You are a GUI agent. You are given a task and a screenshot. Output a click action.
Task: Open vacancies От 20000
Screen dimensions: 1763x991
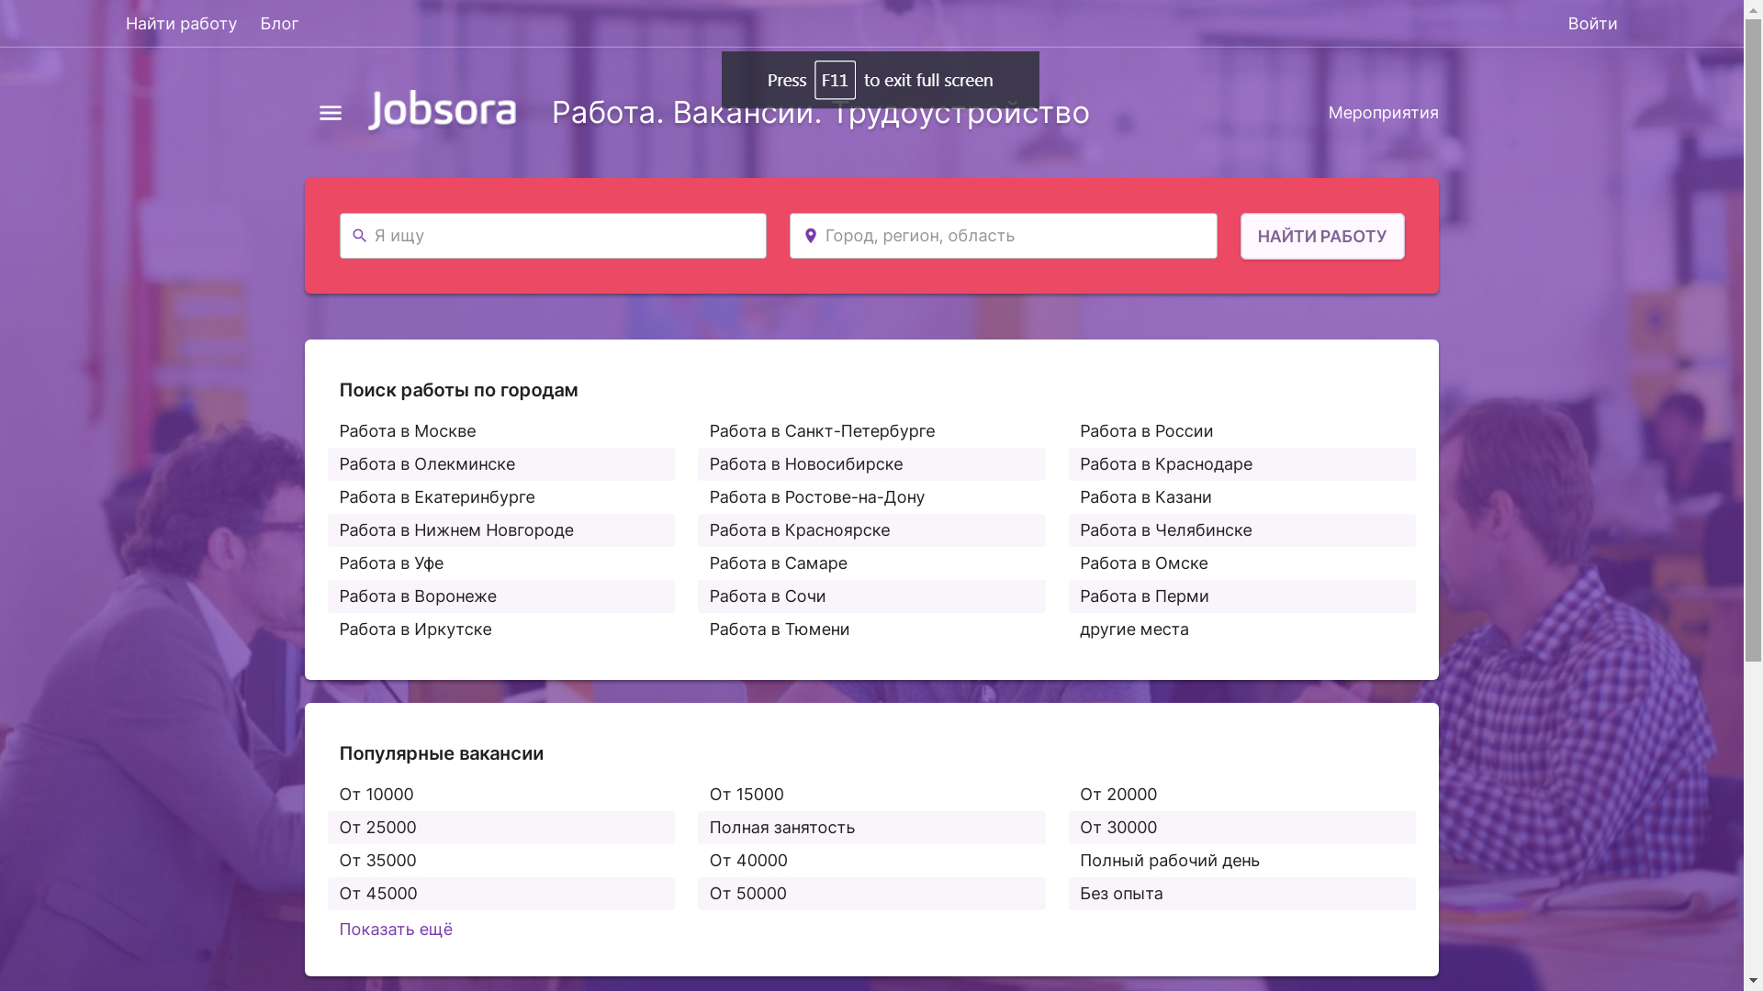click(x=1118, y=795)
